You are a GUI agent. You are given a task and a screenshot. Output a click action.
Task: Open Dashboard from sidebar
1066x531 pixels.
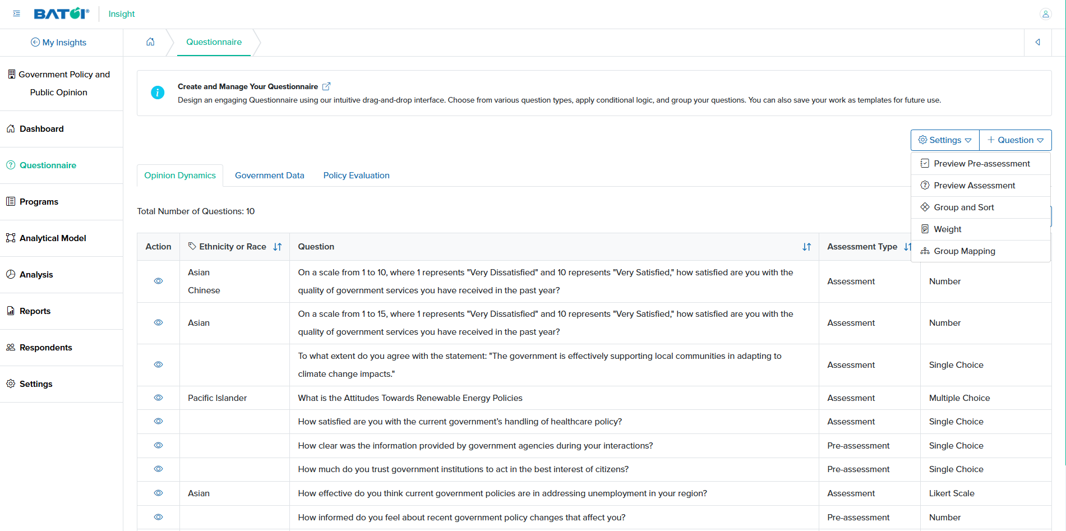tap(41, 129)
